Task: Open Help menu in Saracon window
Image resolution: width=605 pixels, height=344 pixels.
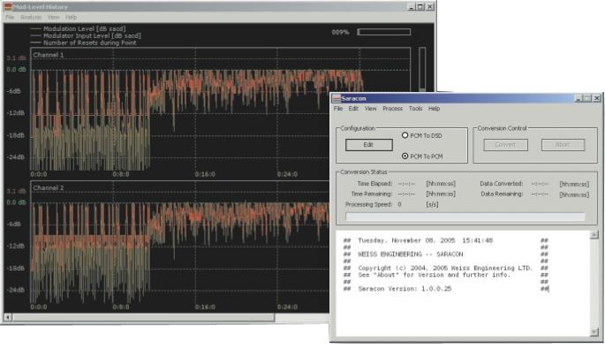Action: pos(434,109)
